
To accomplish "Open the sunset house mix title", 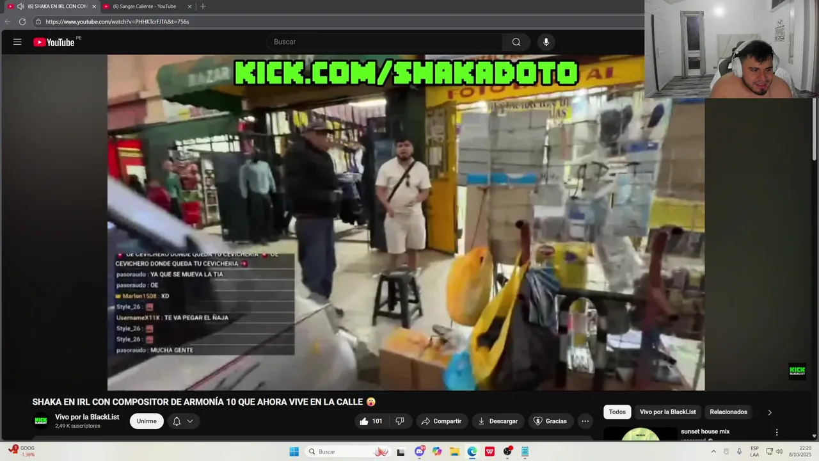I will pyautogui.click(x=705, y=432).
